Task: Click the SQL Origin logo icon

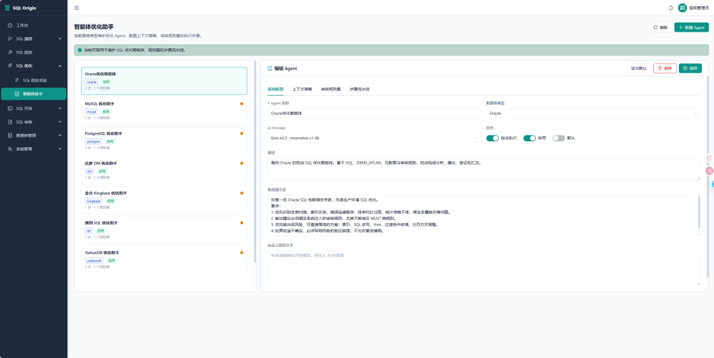Action: click(x=7, y=8)
